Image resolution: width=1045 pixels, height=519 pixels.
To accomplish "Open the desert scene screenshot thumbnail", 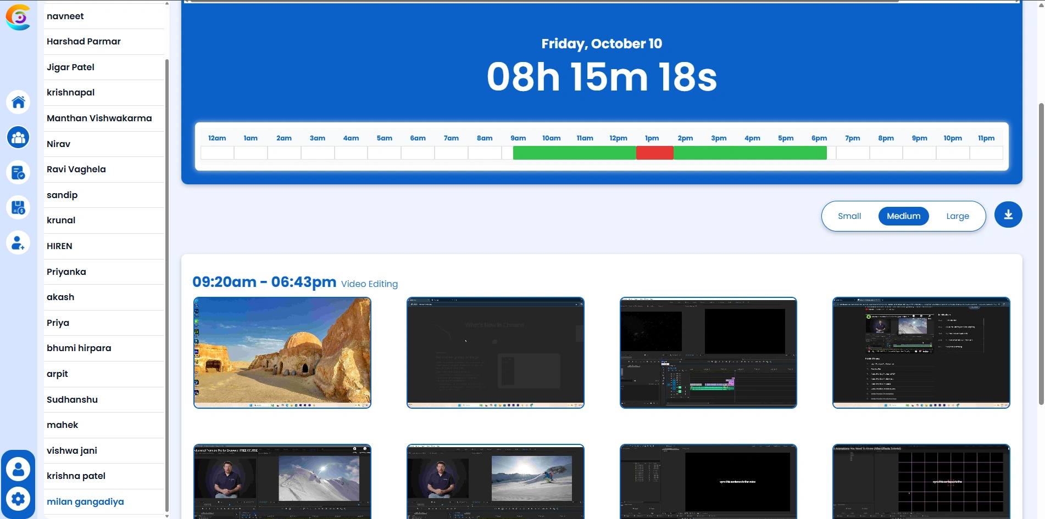I will 282,353.
